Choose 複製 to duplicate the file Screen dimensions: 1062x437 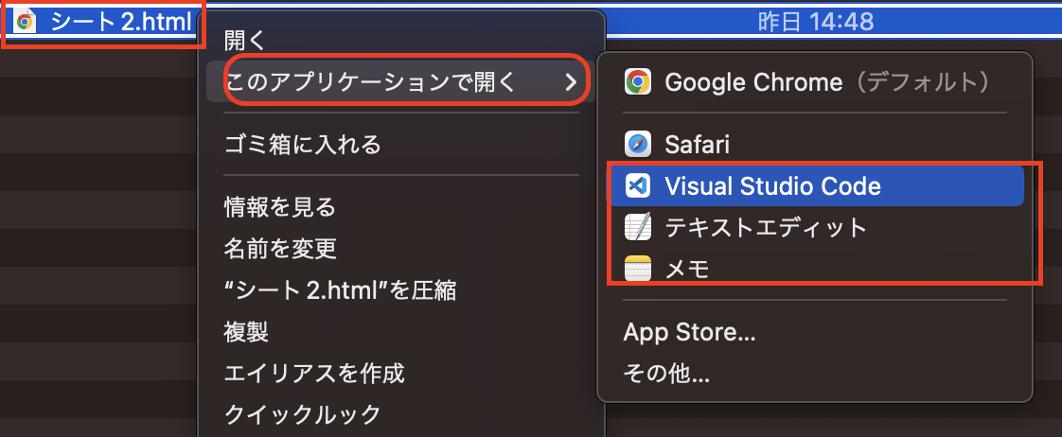(x=246, y=332)
